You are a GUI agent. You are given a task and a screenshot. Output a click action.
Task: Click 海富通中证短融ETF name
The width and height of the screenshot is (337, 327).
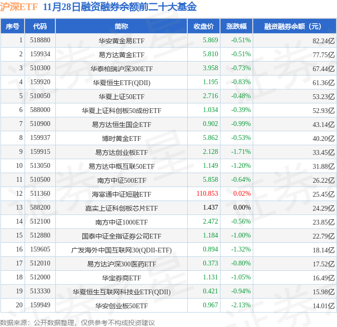point(121,194)
